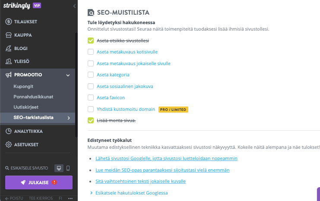Check Aseta metakuvaus kotisivulle checkbox

91,52
